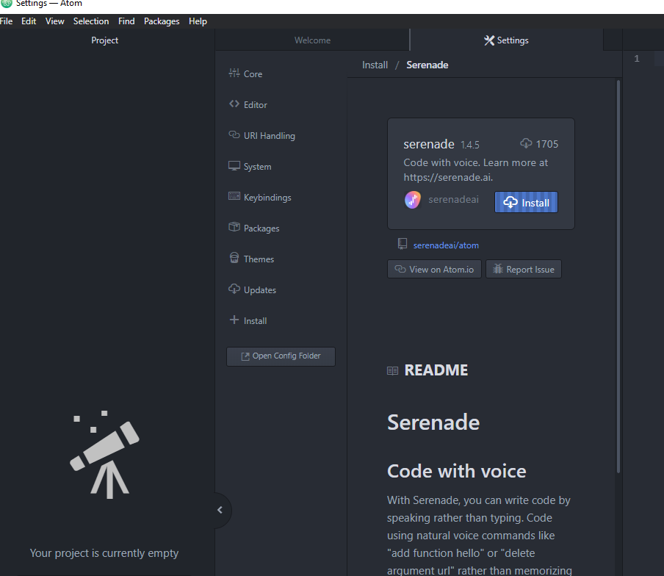The image size is (664, 576).
Task: Open the Find menu
Action: click(126, 21)
